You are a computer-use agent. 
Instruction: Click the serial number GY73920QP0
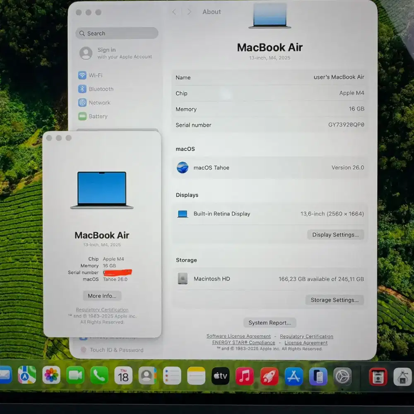tap(346, 125)
